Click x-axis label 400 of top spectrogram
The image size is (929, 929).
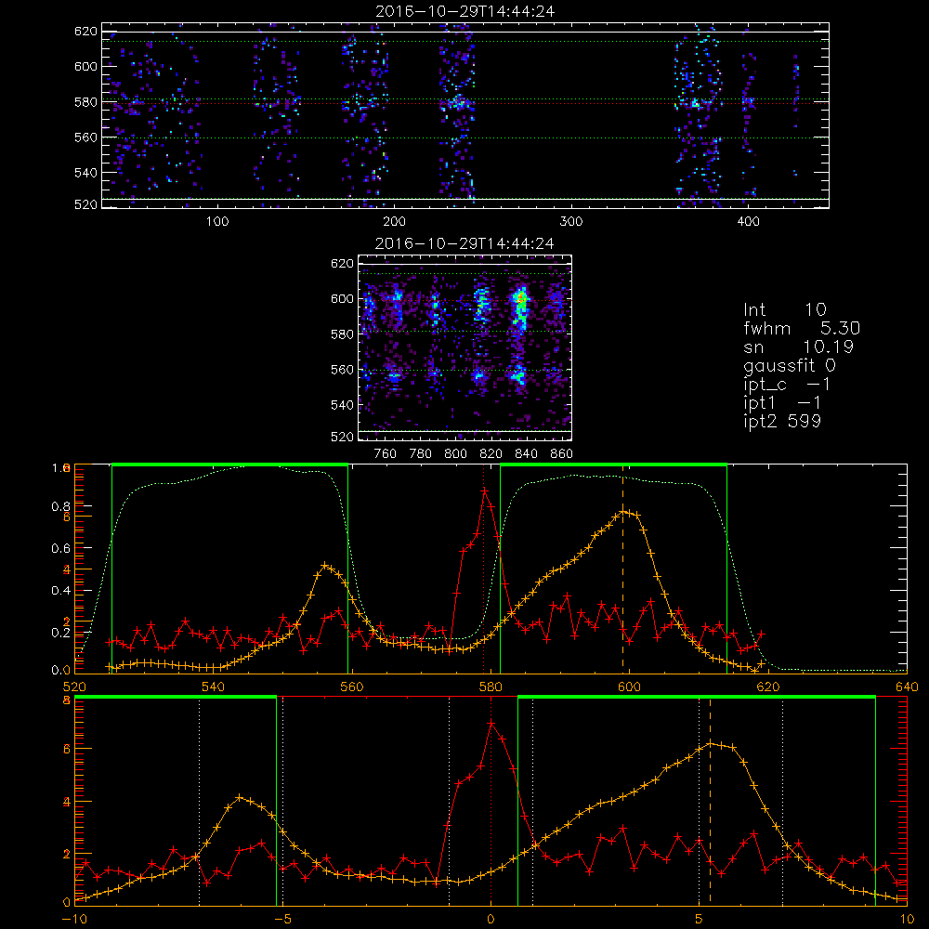(748, 222)
